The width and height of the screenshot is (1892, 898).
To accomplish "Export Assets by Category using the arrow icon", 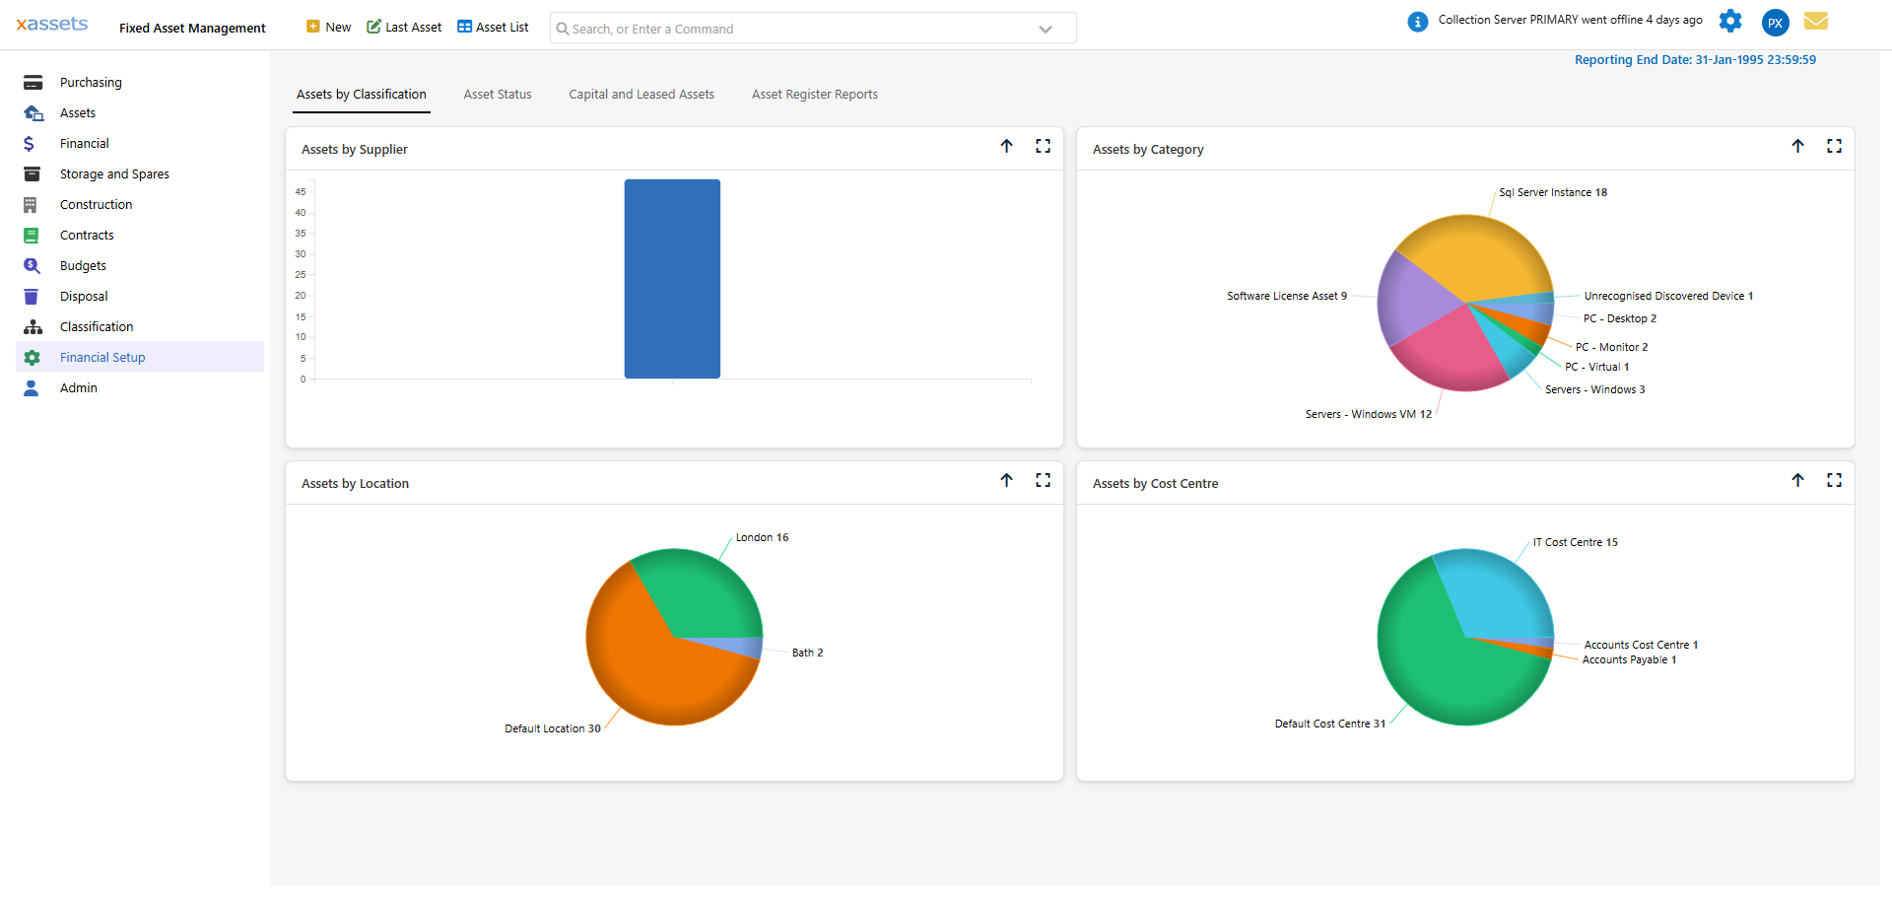I will pyautogui.click(x=1798, y=146).
